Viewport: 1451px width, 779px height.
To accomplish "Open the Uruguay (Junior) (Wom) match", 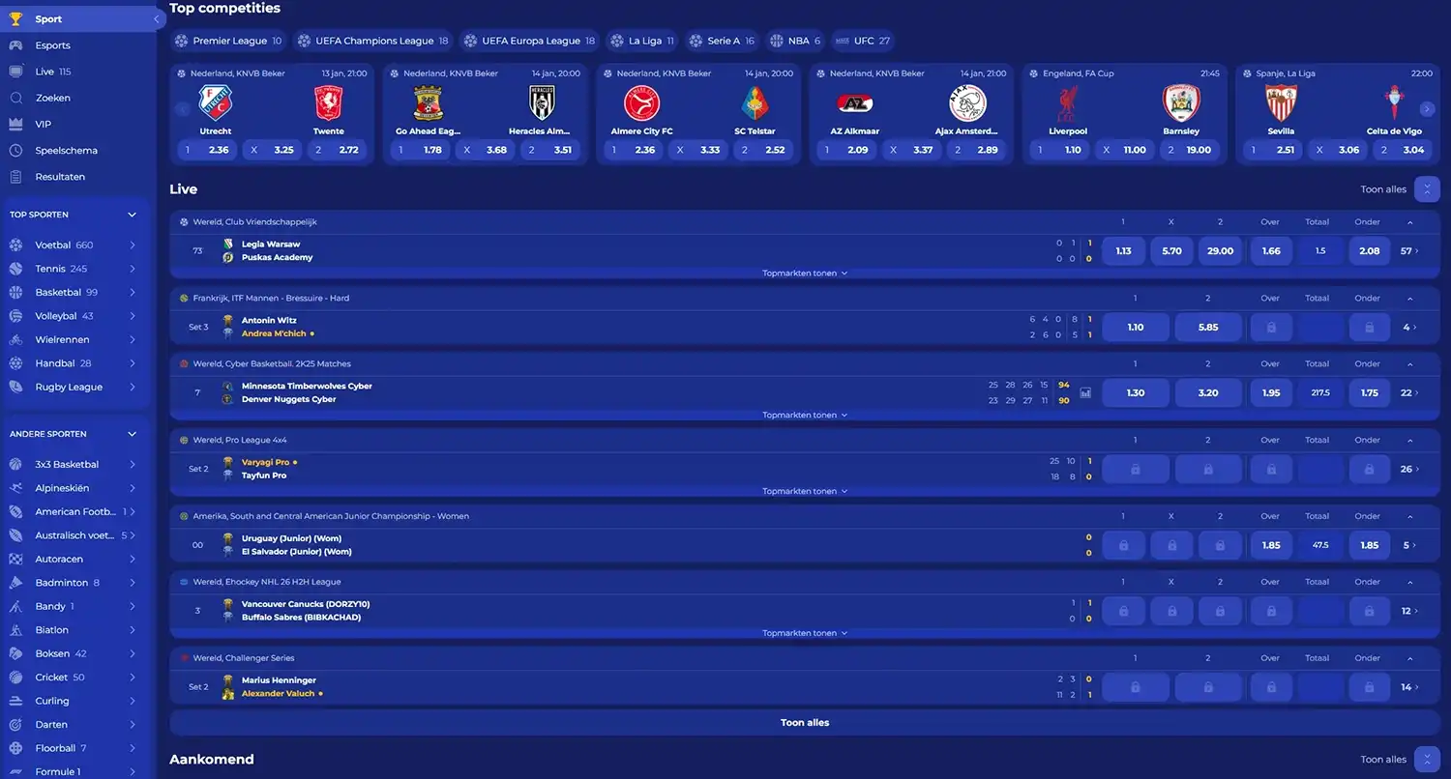I will click(297, 545).
